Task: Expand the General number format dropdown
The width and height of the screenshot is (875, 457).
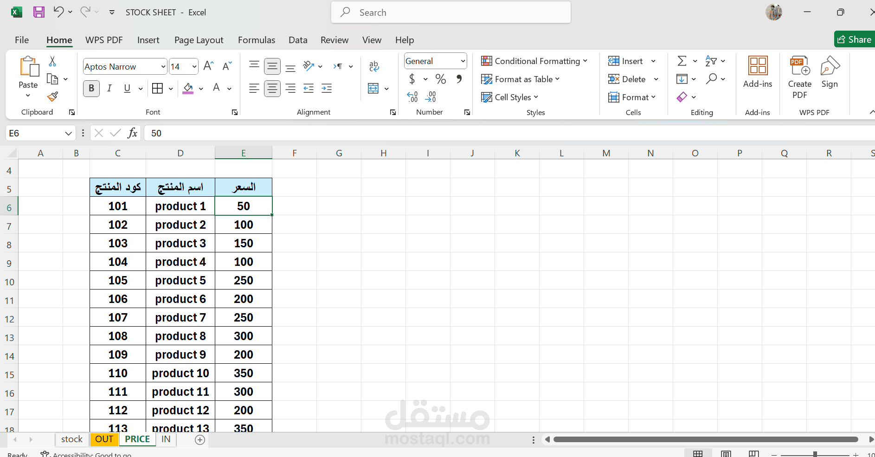Action: (x=463, y=61)
